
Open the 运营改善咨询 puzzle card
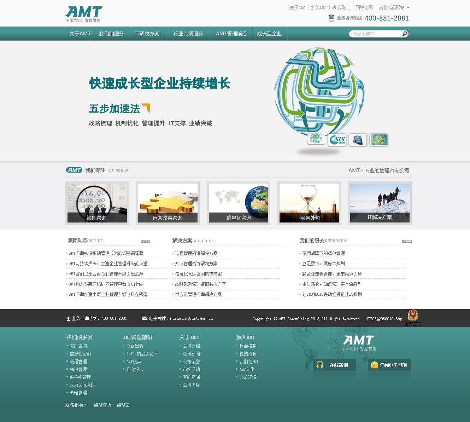(168, 203)
